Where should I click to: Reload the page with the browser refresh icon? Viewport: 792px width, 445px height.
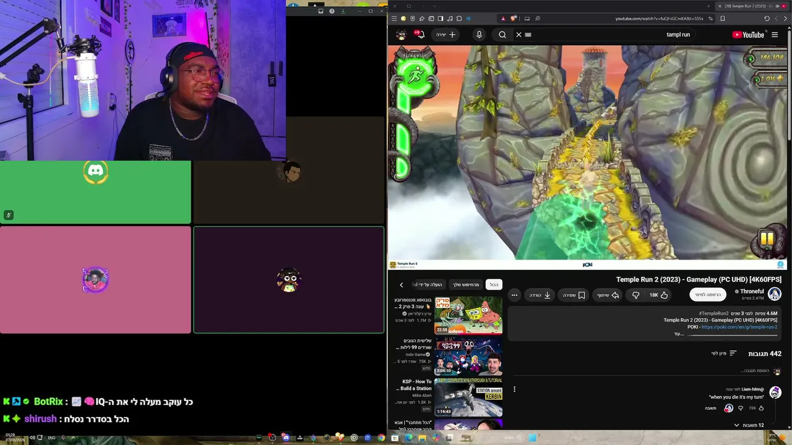pos(767,19)
